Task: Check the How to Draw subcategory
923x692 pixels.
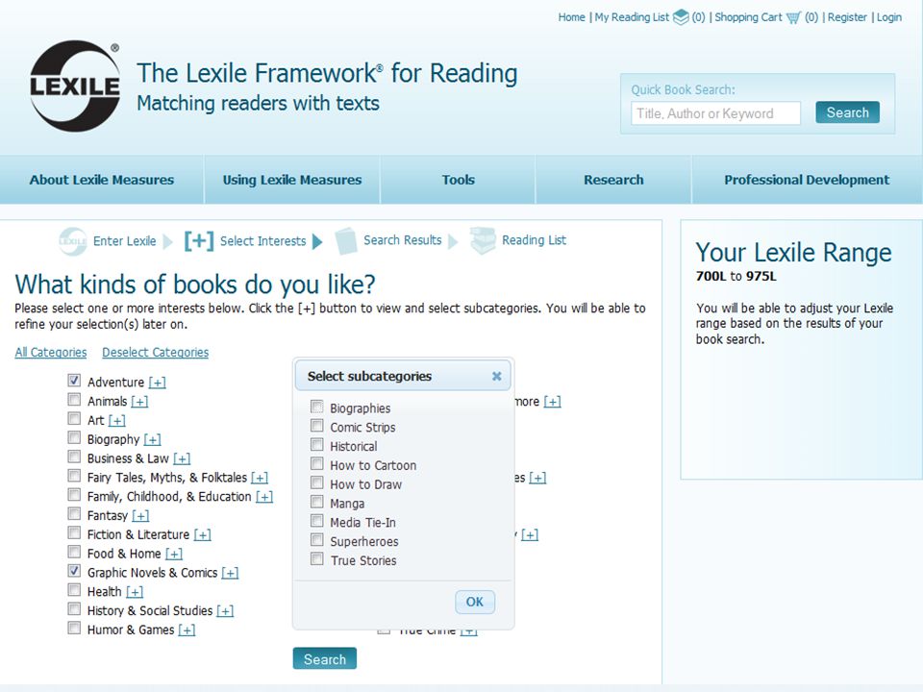Action: (x=316, y=482)
